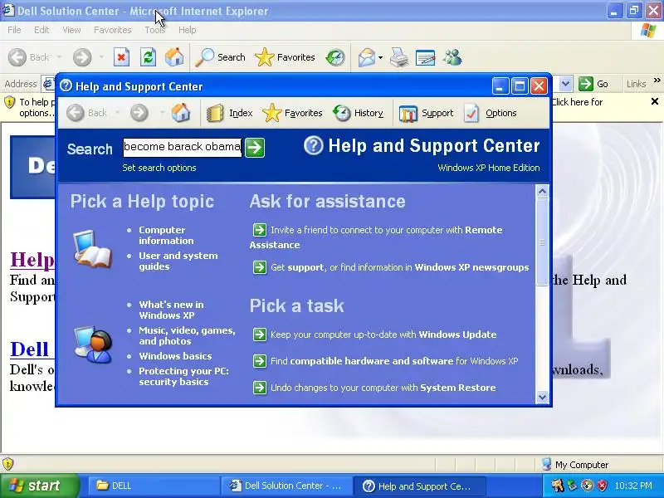Click the Forward arrow in Help and Support Center
Screen dimensions: 664x498
139,113
